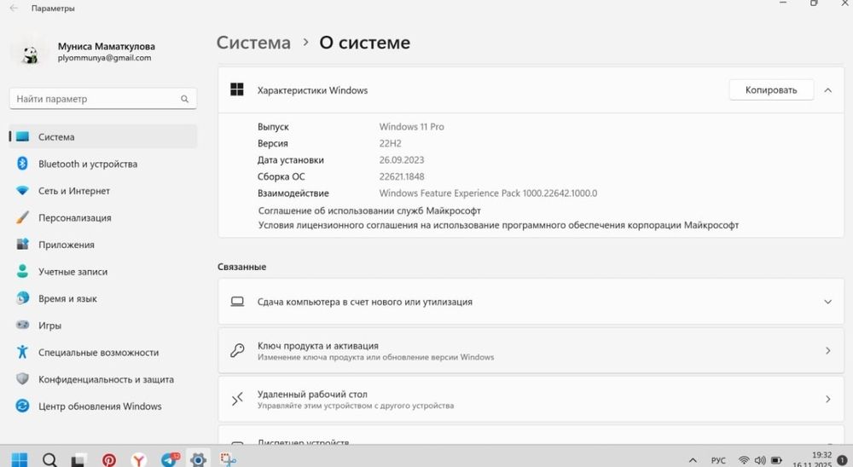This screenshot has height=467, width=853.
Task: Focus the Найти параметр search field
Action: click(x=103, y=99)
